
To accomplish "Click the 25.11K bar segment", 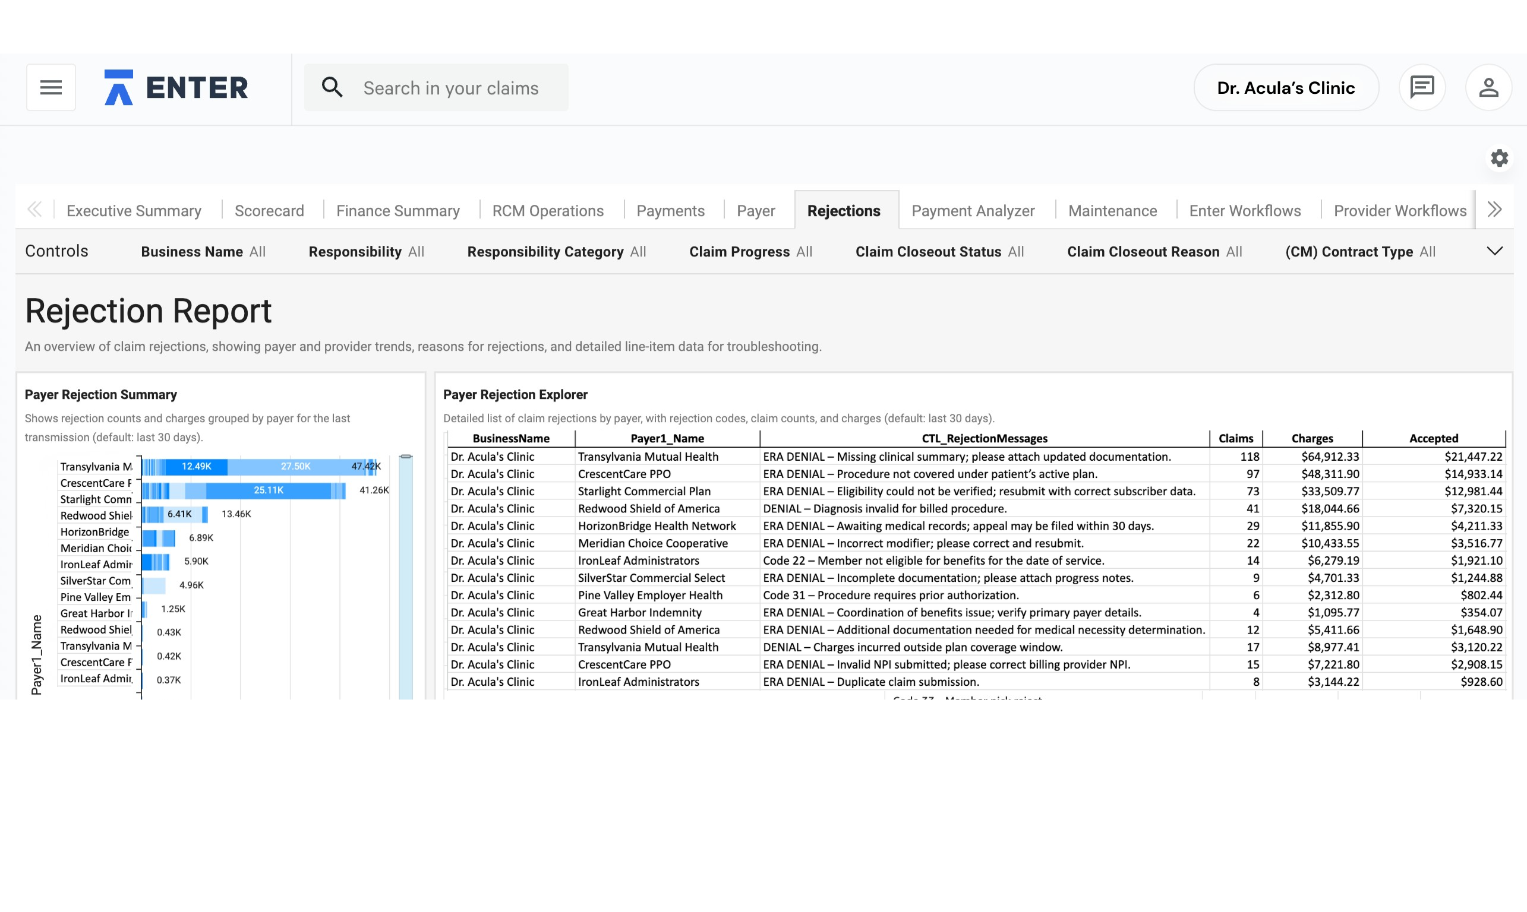I will tap(268, 490).
